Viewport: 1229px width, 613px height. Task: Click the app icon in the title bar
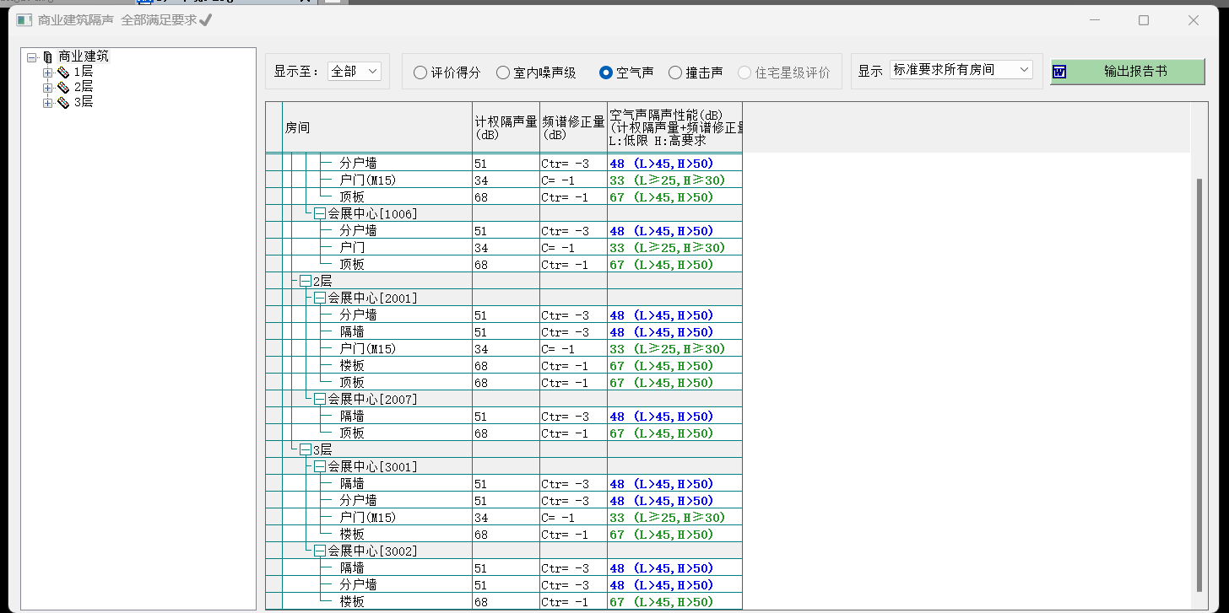point(24,20)
